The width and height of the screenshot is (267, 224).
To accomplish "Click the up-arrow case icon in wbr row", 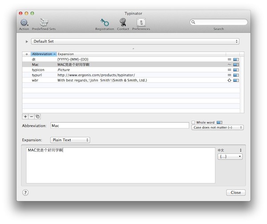I will click(229, 80).
